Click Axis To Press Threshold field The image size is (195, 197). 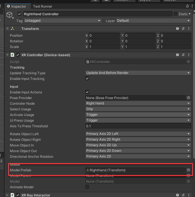[x=138, y=126]
